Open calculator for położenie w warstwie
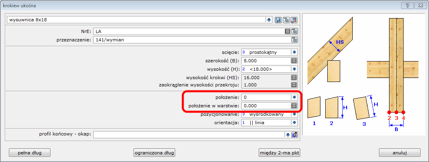The width and height of the screenshot is (429, 162). click(294, 106)
